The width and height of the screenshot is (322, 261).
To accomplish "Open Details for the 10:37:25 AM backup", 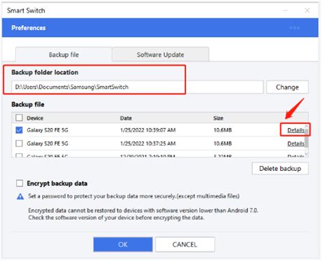I will tap(296, 143).
